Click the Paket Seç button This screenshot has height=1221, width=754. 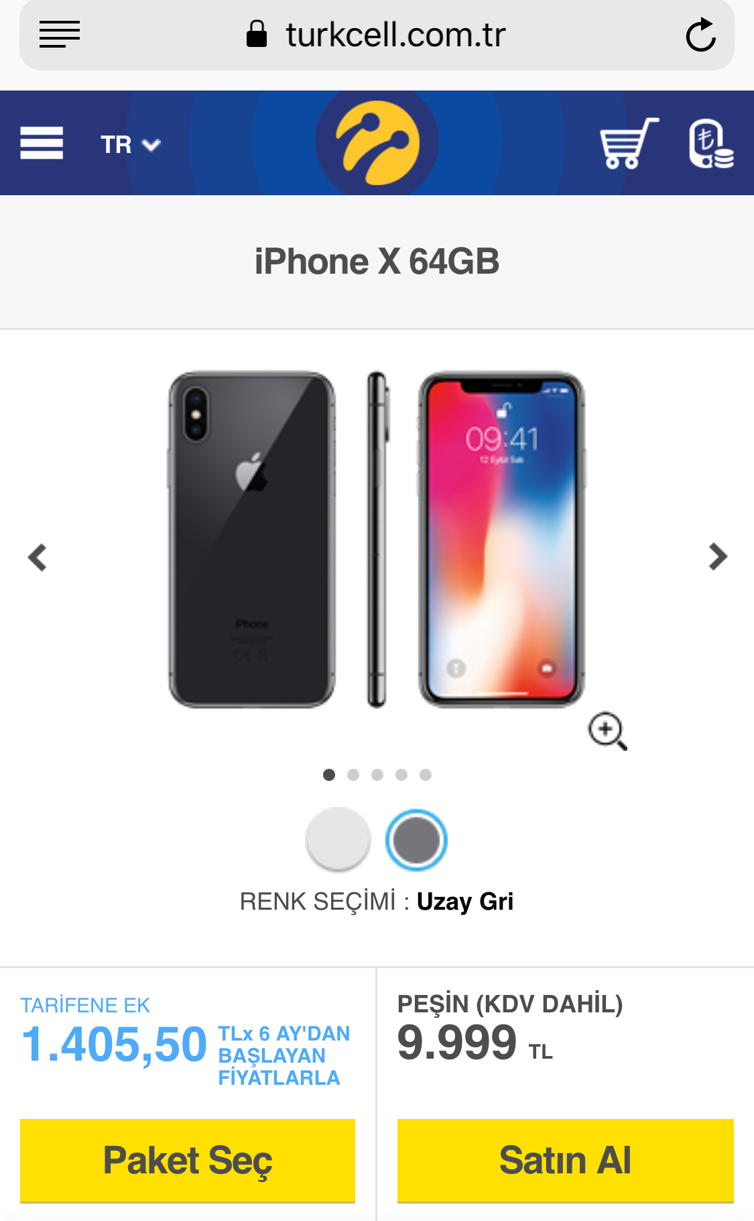coord(188,1161)
